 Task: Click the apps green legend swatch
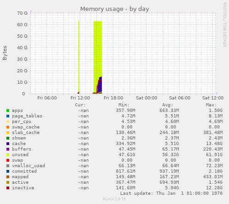[x=8, y=111]
